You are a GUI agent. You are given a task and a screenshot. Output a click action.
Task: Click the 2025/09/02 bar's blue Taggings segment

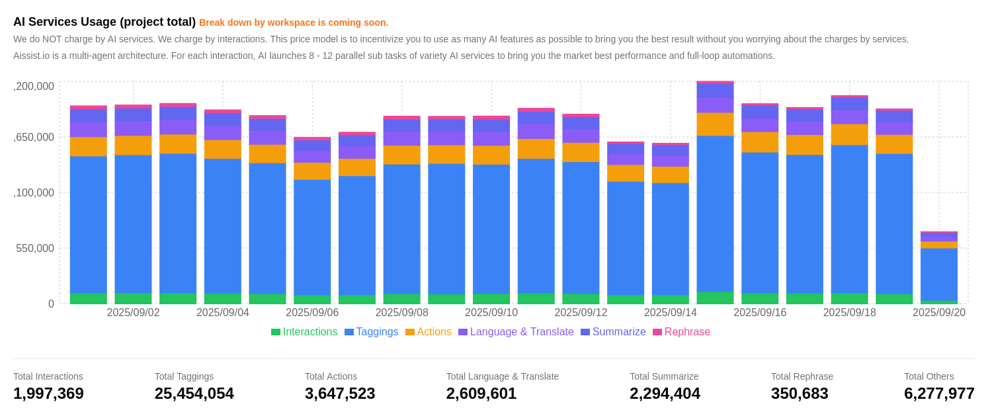pos(133,224)
